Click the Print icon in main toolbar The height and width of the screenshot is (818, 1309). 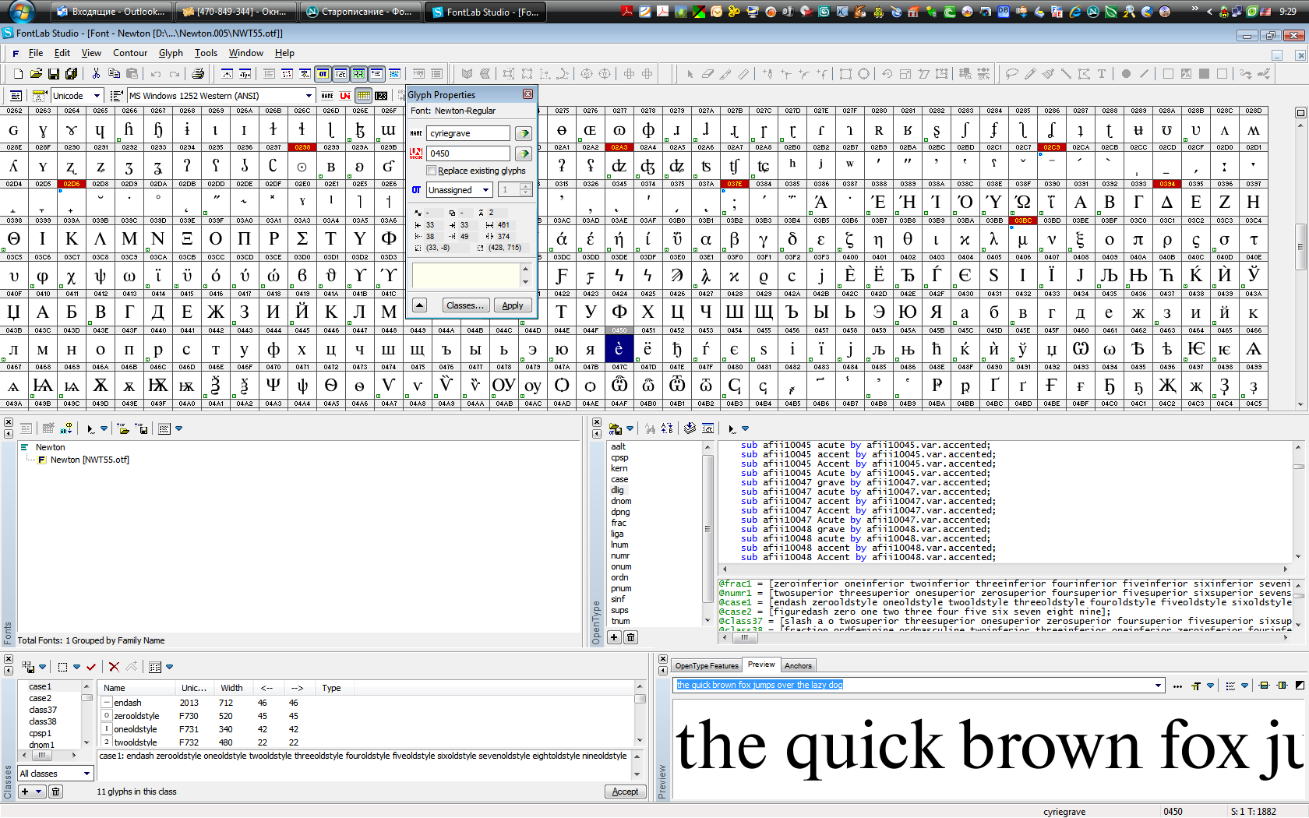[198, 74]
